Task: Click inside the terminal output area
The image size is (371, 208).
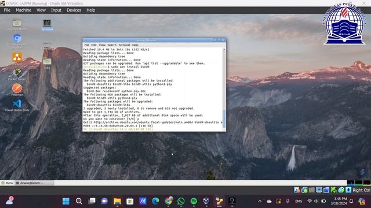Action: [x=152, y=89]
